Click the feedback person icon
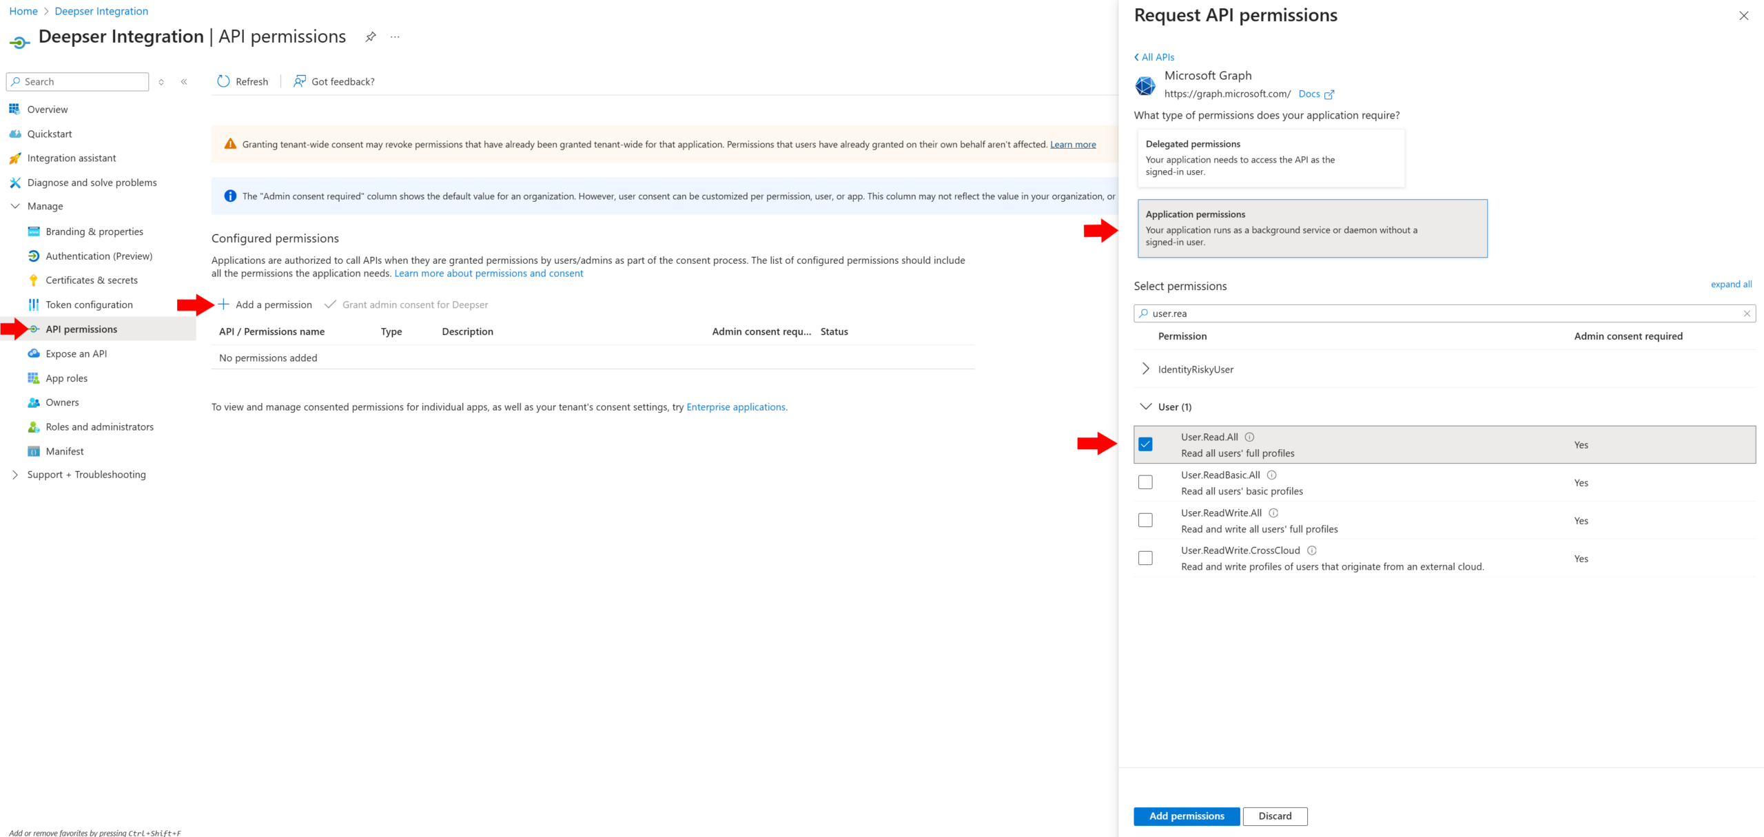The image size is (1764, 837). click(x=299, y=81)
